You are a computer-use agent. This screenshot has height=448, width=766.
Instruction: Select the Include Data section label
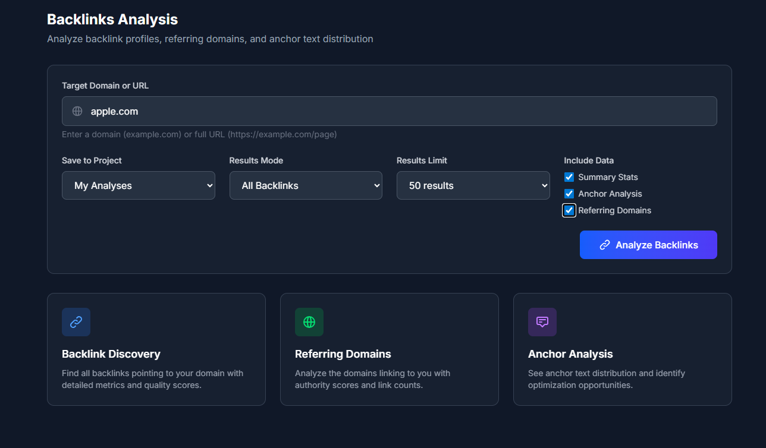[x=588, y=160]
